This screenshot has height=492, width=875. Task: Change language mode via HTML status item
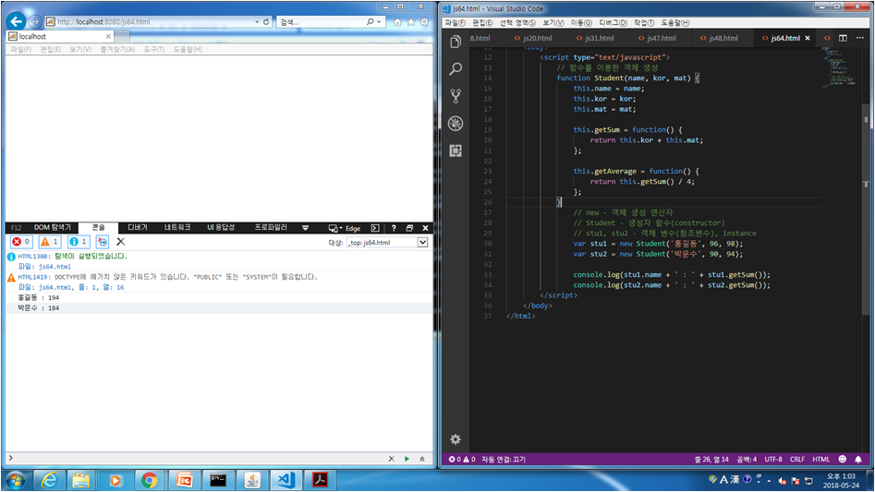tap(820, 459)
